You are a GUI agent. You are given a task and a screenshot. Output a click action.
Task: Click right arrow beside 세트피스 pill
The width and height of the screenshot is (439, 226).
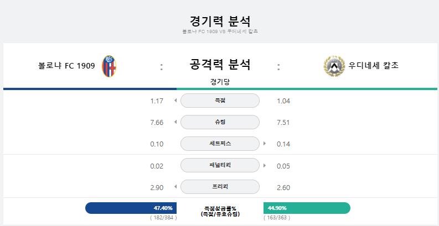(x=265, y=144)
